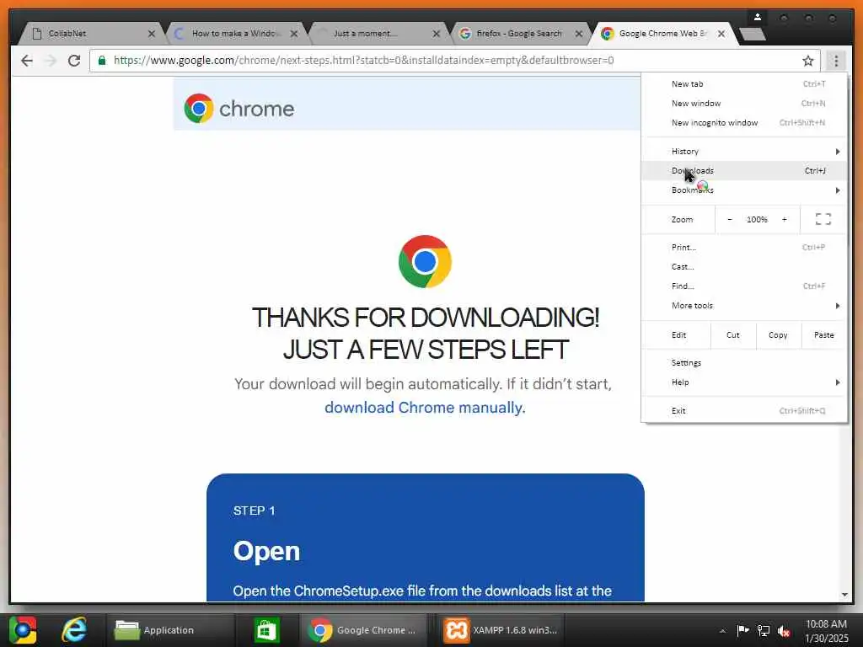Choose Print... from the menu

[744, 247]
